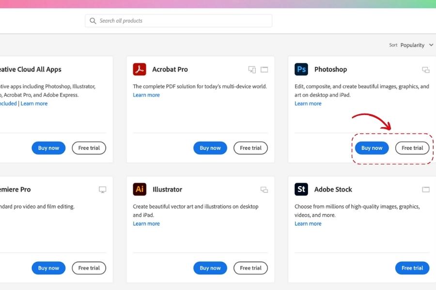Buy Photoshop now
The width and height of the screenshot is (436, 290).
372,148
